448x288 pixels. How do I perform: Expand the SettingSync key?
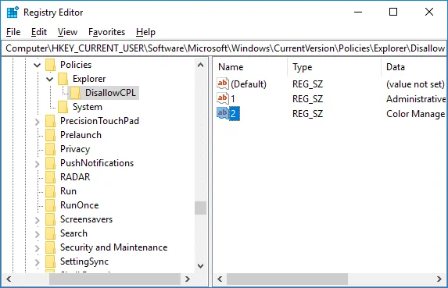point(38,262)
